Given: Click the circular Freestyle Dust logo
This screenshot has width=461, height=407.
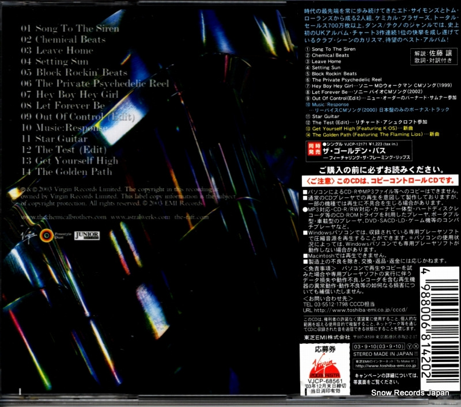Looking at the screenshot, I should pos(46,235).
